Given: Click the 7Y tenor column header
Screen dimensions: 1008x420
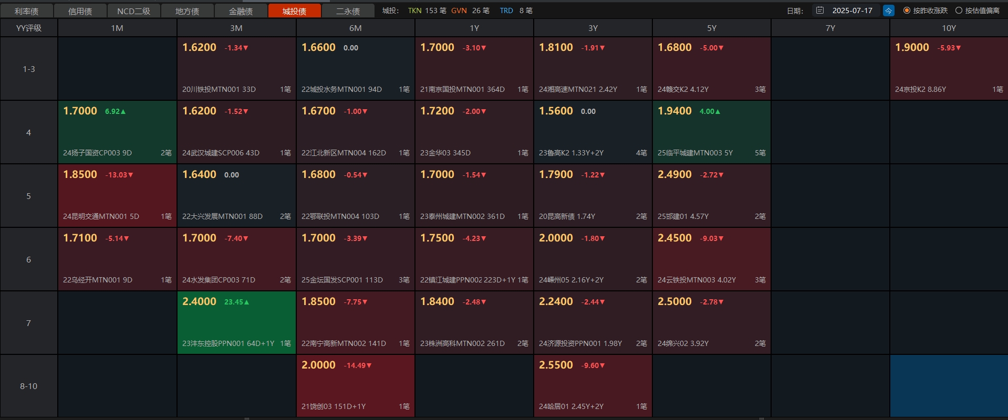Looking at the screenshot, I should point(830,28).
